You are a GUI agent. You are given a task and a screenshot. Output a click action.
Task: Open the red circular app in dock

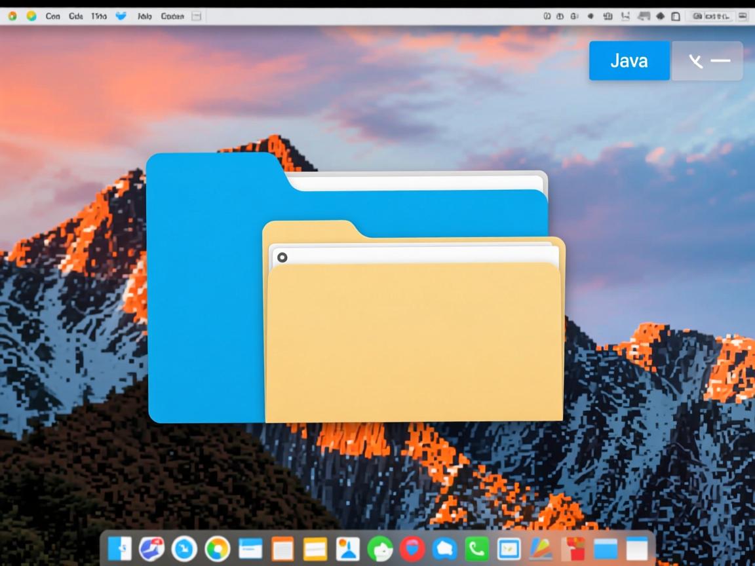(412, 548)
